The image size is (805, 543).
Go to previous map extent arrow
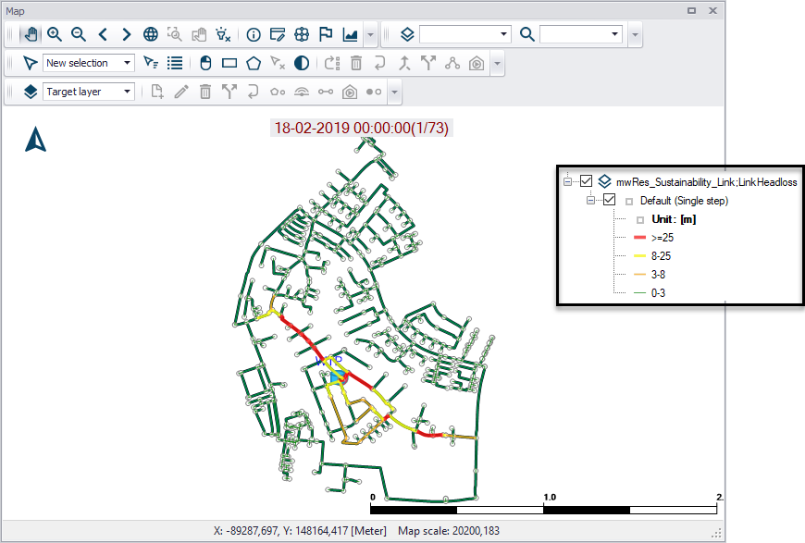[x=103, y=34]
